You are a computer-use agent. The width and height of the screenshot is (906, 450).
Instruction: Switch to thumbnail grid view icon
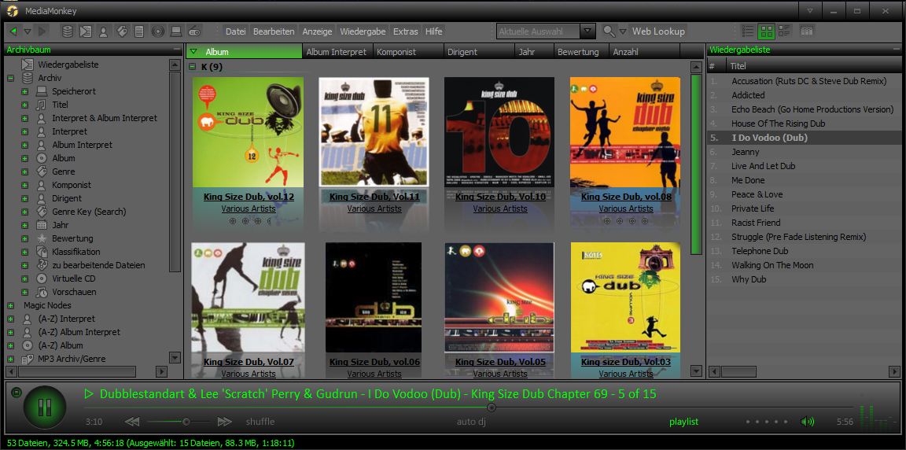pyautogui.click(x=766, y=31)
